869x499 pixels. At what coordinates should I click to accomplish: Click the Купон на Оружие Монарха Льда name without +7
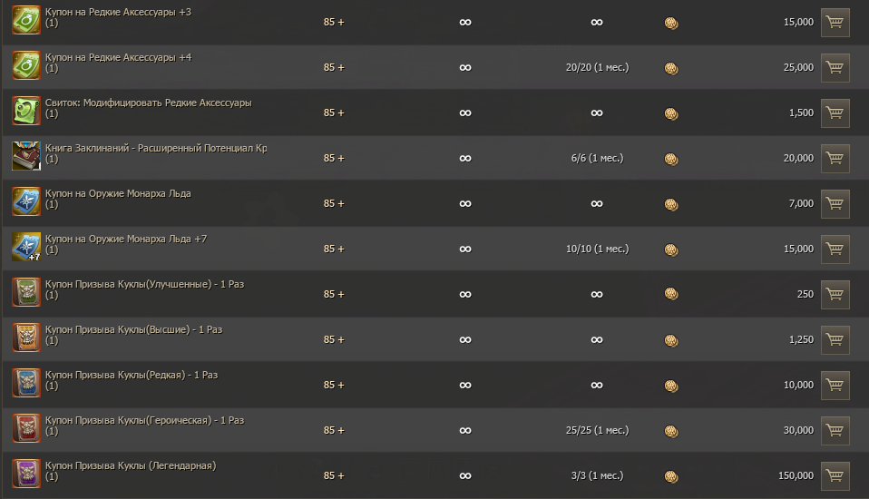point(118,193)
